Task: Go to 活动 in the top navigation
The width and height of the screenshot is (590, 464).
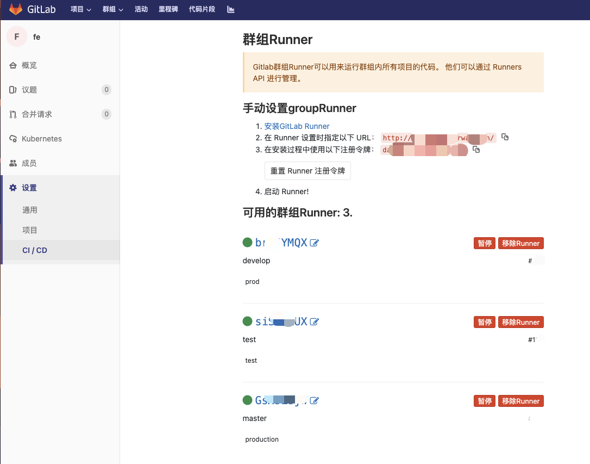Action: (141, 9)
